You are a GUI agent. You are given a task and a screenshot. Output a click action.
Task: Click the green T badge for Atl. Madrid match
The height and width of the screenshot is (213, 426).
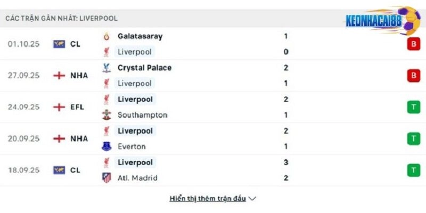point(413,170)
